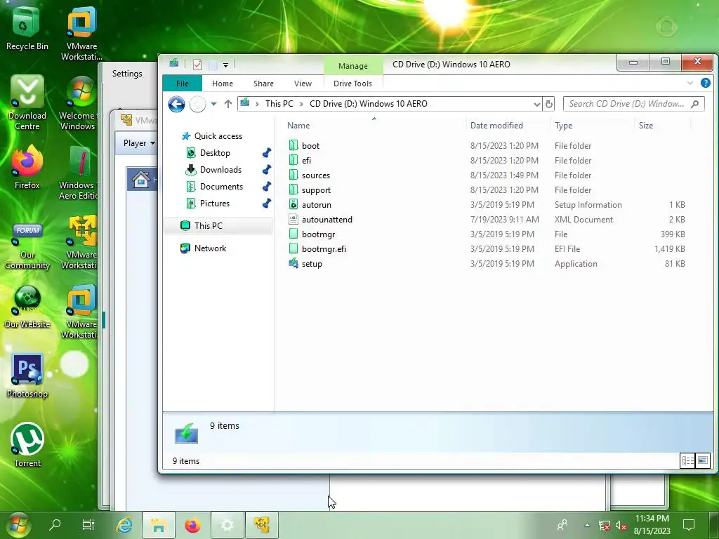Screen dimensions: 719x539
Task: Launch the Photoshop desktop shortcut
Action: pyautogui.click(x=27, y=376)
